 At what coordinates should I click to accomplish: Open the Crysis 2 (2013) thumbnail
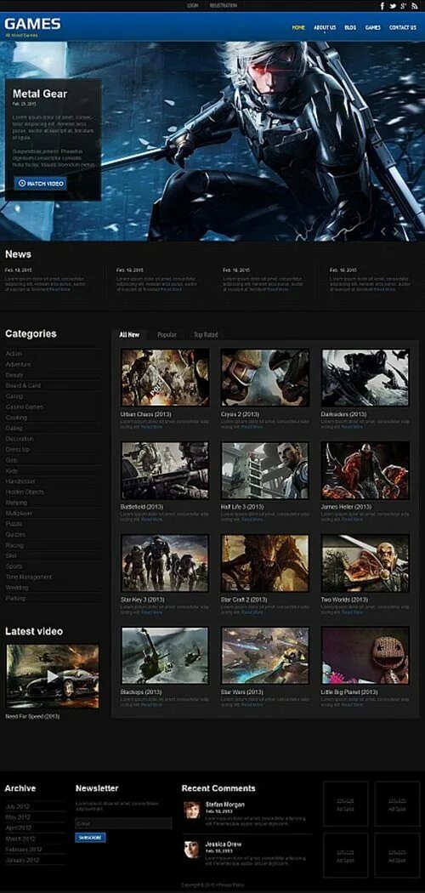point(265,378)
